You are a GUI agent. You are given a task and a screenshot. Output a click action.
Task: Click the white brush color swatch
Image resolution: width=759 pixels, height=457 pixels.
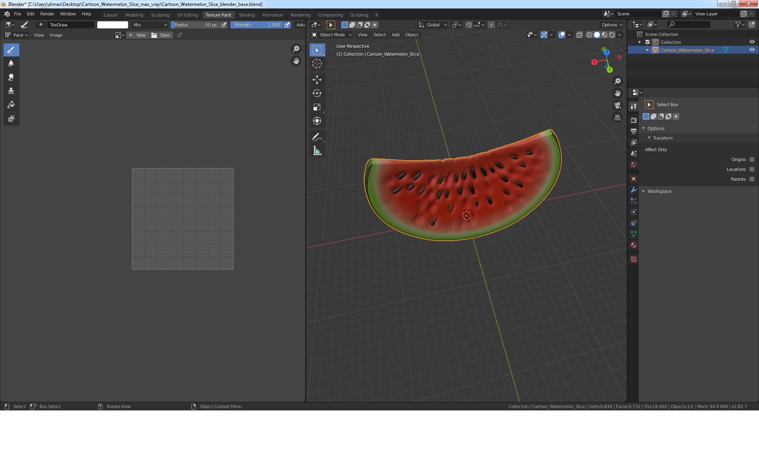(113, 25)
